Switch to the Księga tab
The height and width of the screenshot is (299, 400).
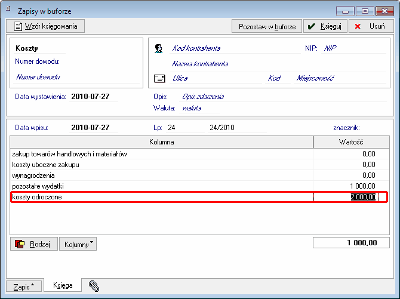(x=62, y=285)
